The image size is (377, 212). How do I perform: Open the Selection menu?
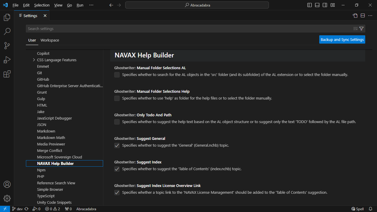(42, 5)
